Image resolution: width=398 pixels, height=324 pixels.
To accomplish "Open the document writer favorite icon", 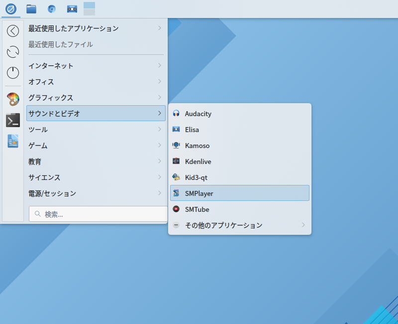I will coord(13,141).
